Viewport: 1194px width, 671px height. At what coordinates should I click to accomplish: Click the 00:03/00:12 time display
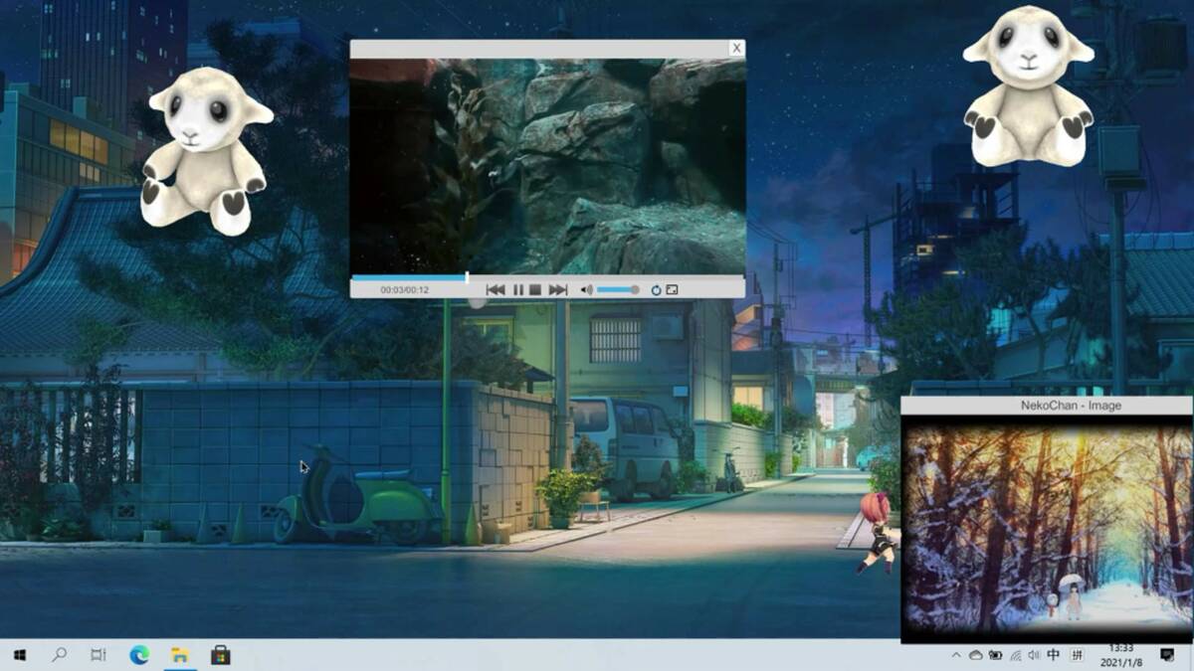tap(404, 289)
